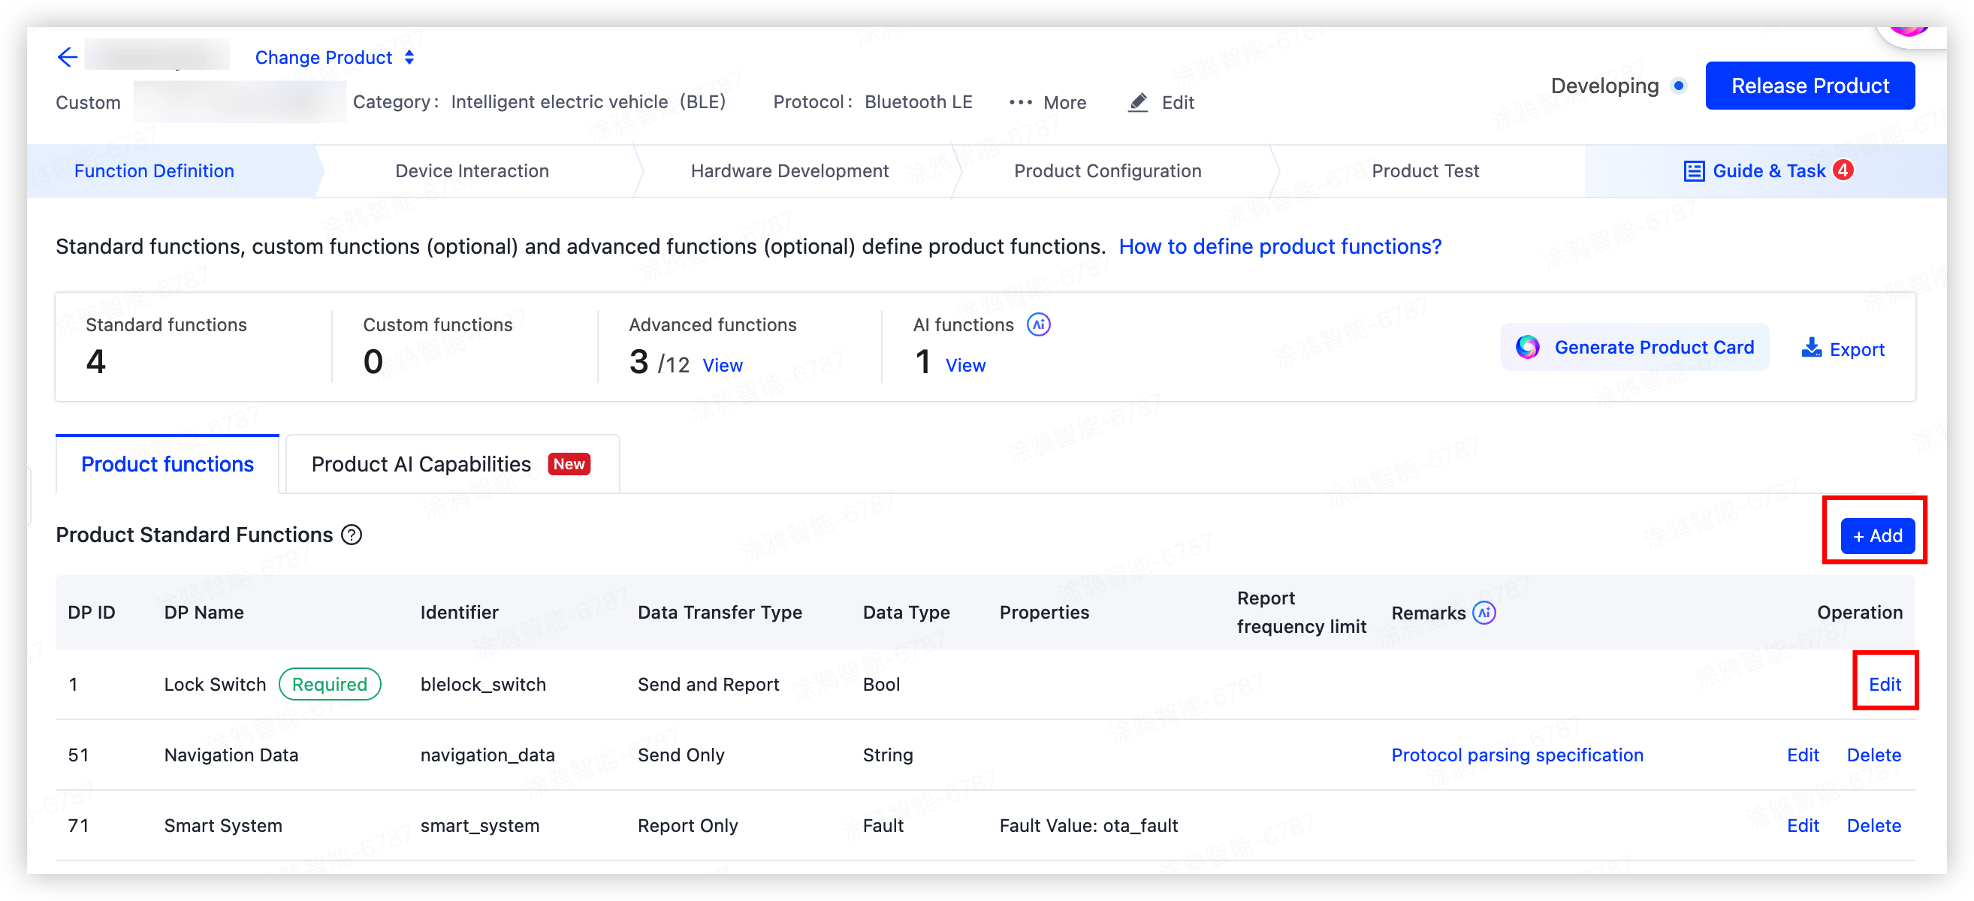1974x901 pixels.
Task: Click the red notification badge 4
Action: pos(1843,170)
